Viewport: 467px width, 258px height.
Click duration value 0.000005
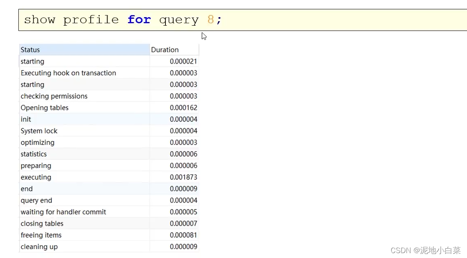(x=183, y=212)
